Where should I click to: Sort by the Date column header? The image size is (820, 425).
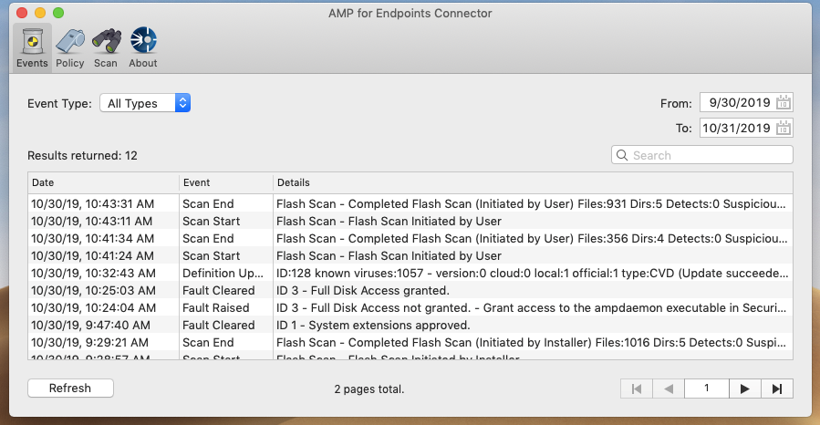point(104,182)
